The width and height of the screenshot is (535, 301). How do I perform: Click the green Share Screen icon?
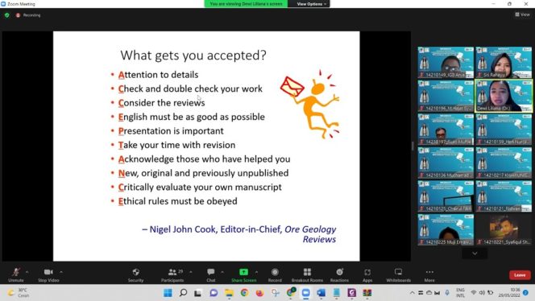coord(243,272)
